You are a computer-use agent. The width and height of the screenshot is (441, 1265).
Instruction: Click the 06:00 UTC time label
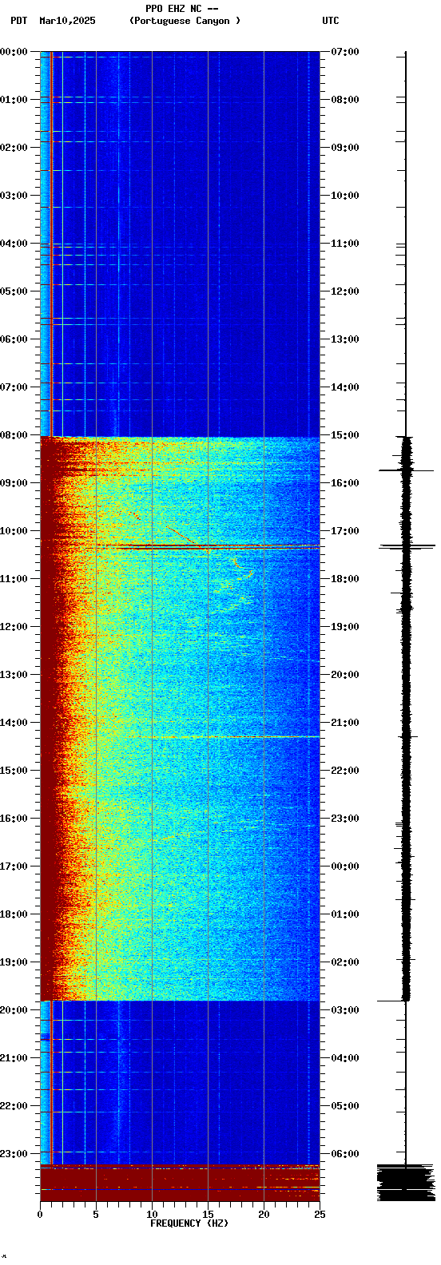pyautogui.click(x=345, y=1154)
